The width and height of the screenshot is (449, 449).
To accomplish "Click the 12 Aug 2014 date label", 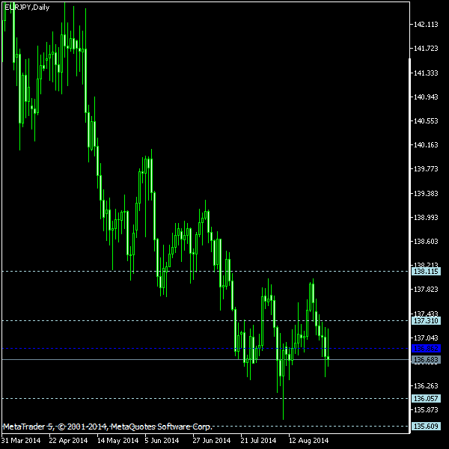I will (x=308, y=441).
